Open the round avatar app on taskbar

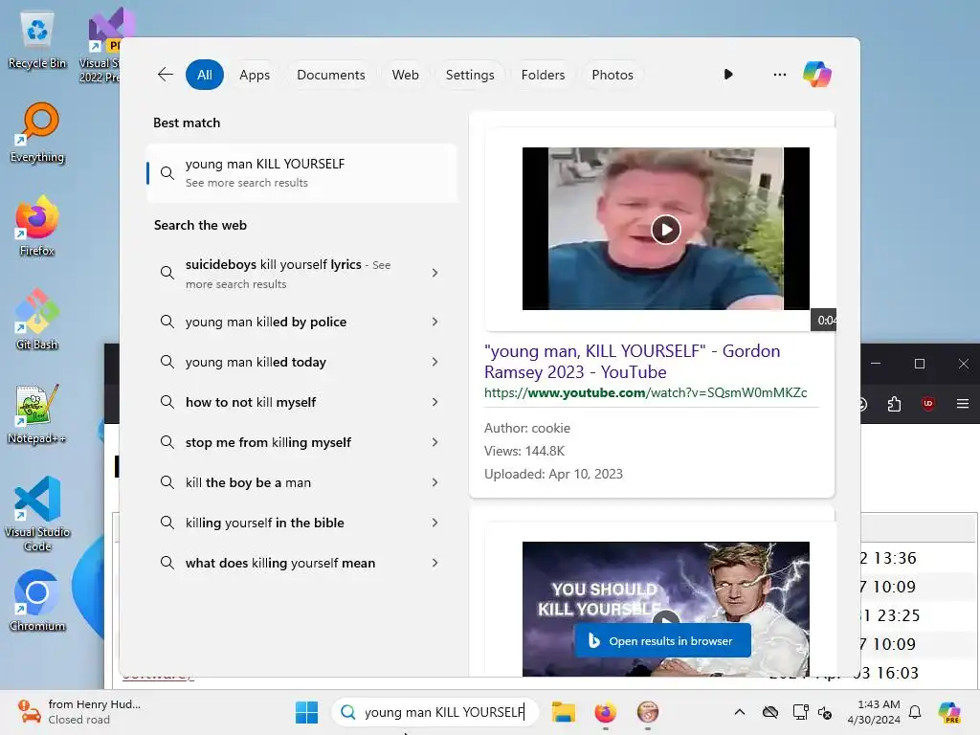pos(648,712)
